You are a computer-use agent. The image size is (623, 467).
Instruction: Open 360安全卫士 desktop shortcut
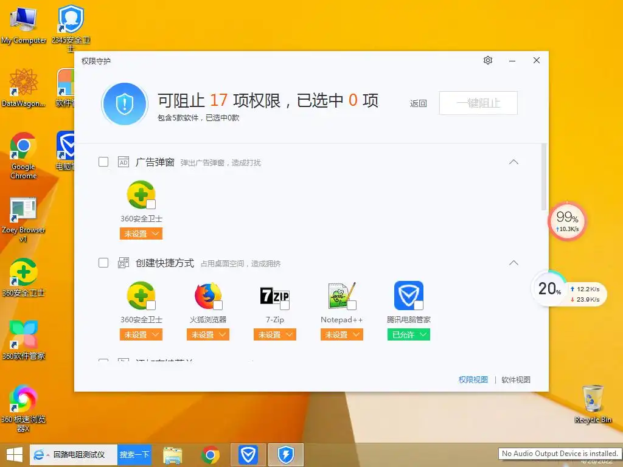pos(24,277)
